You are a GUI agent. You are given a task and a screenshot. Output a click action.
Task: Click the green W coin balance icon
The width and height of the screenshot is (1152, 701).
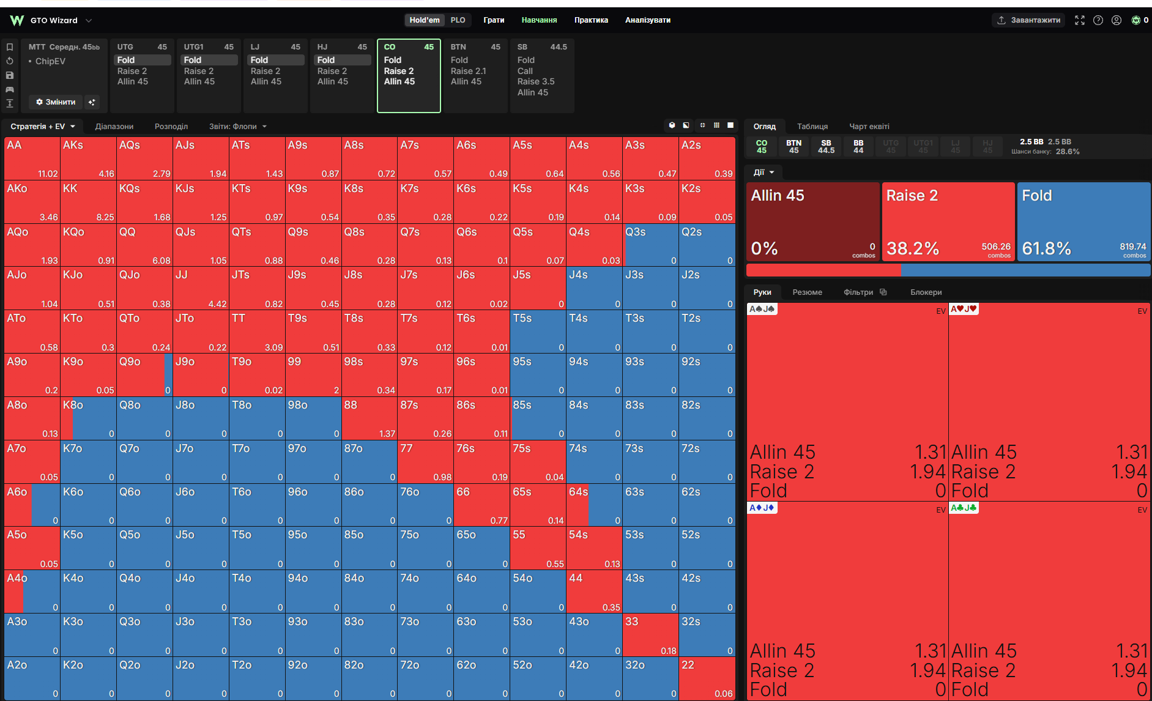click(x=1136, y=20)
